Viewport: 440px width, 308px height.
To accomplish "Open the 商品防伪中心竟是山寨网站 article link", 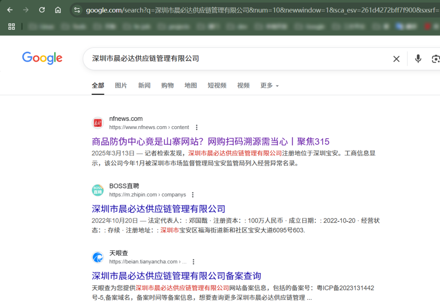I will coord(211,142).
